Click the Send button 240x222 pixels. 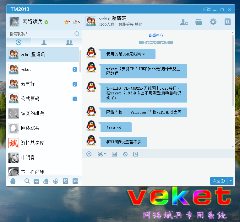219,181
